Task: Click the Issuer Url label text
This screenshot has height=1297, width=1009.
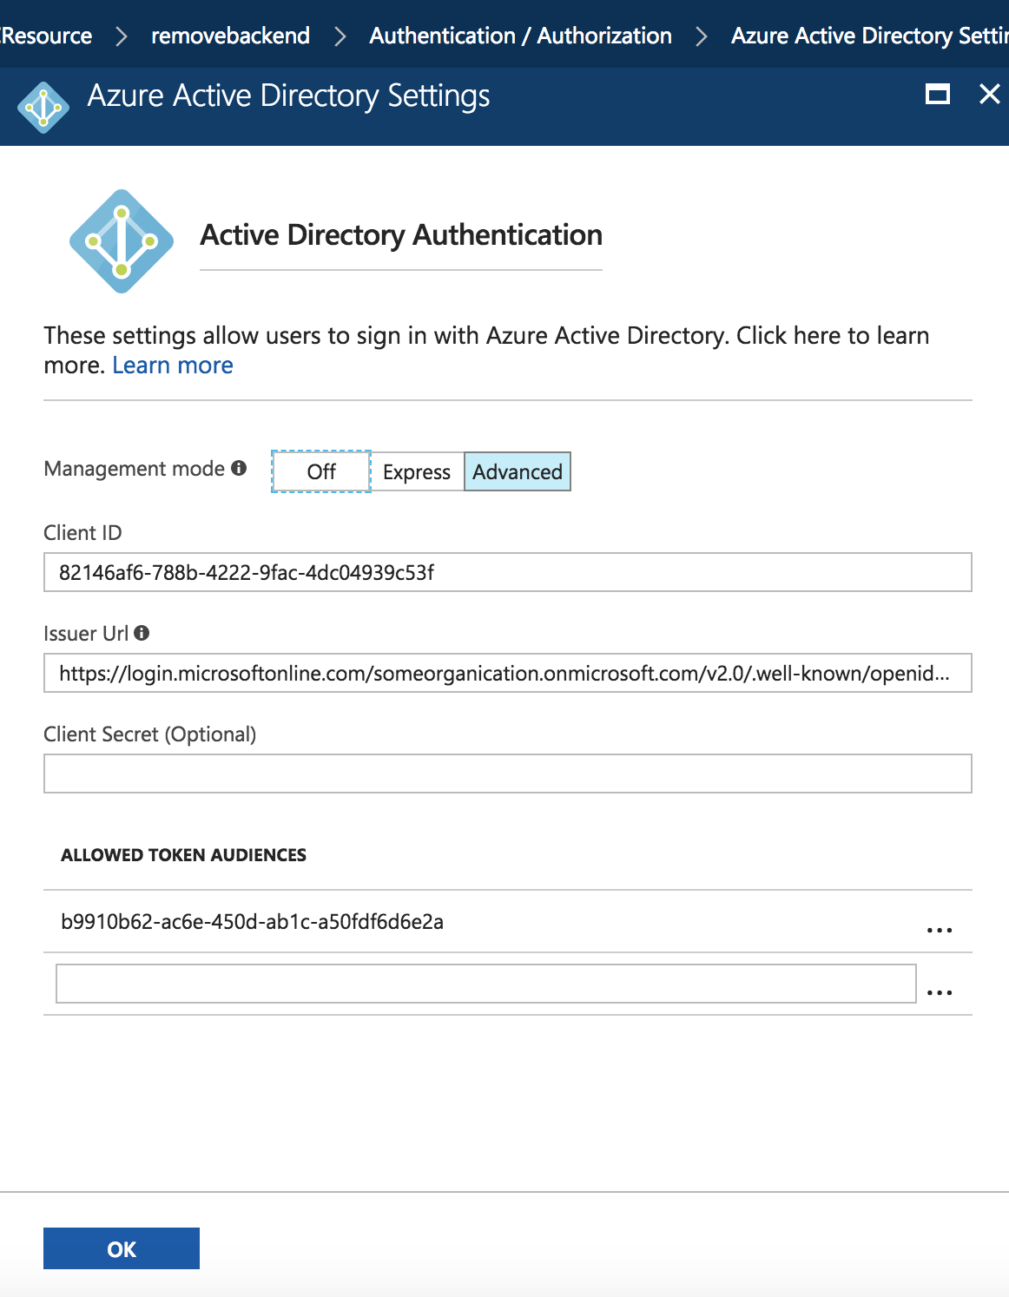Action: point(86,633)
